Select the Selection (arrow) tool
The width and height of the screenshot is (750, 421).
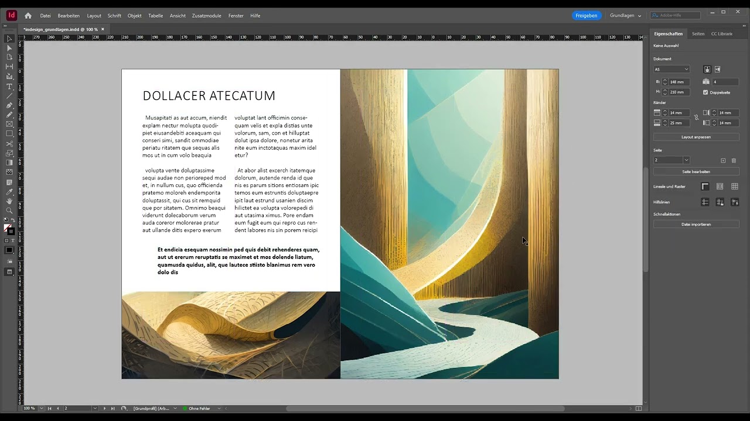click(9, 39)
